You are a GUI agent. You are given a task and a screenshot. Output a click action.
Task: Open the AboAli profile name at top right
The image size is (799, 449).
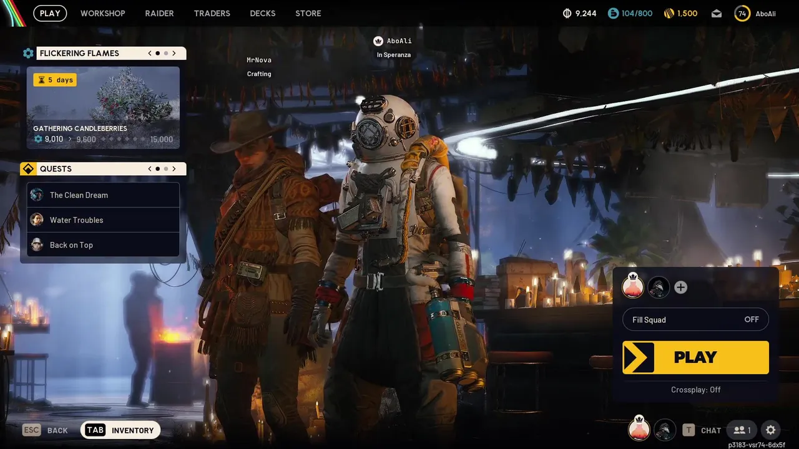point(766,14)
